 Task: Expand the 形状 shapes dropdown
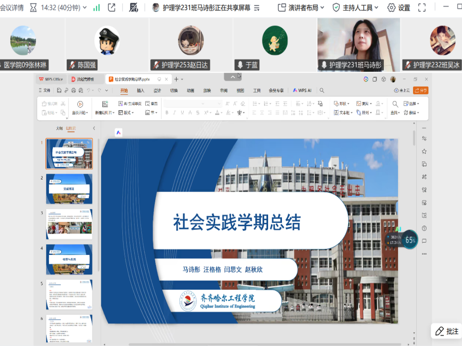tap(342, 103)
